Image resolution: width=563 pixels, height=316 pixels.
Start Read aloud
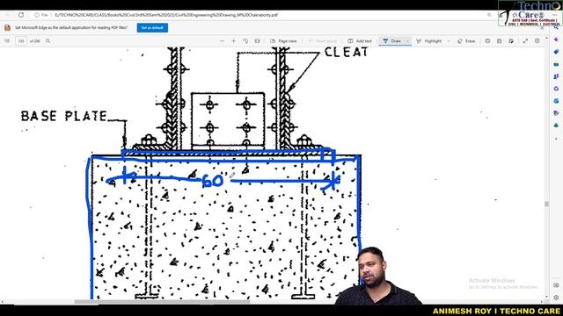coord(323,41)
